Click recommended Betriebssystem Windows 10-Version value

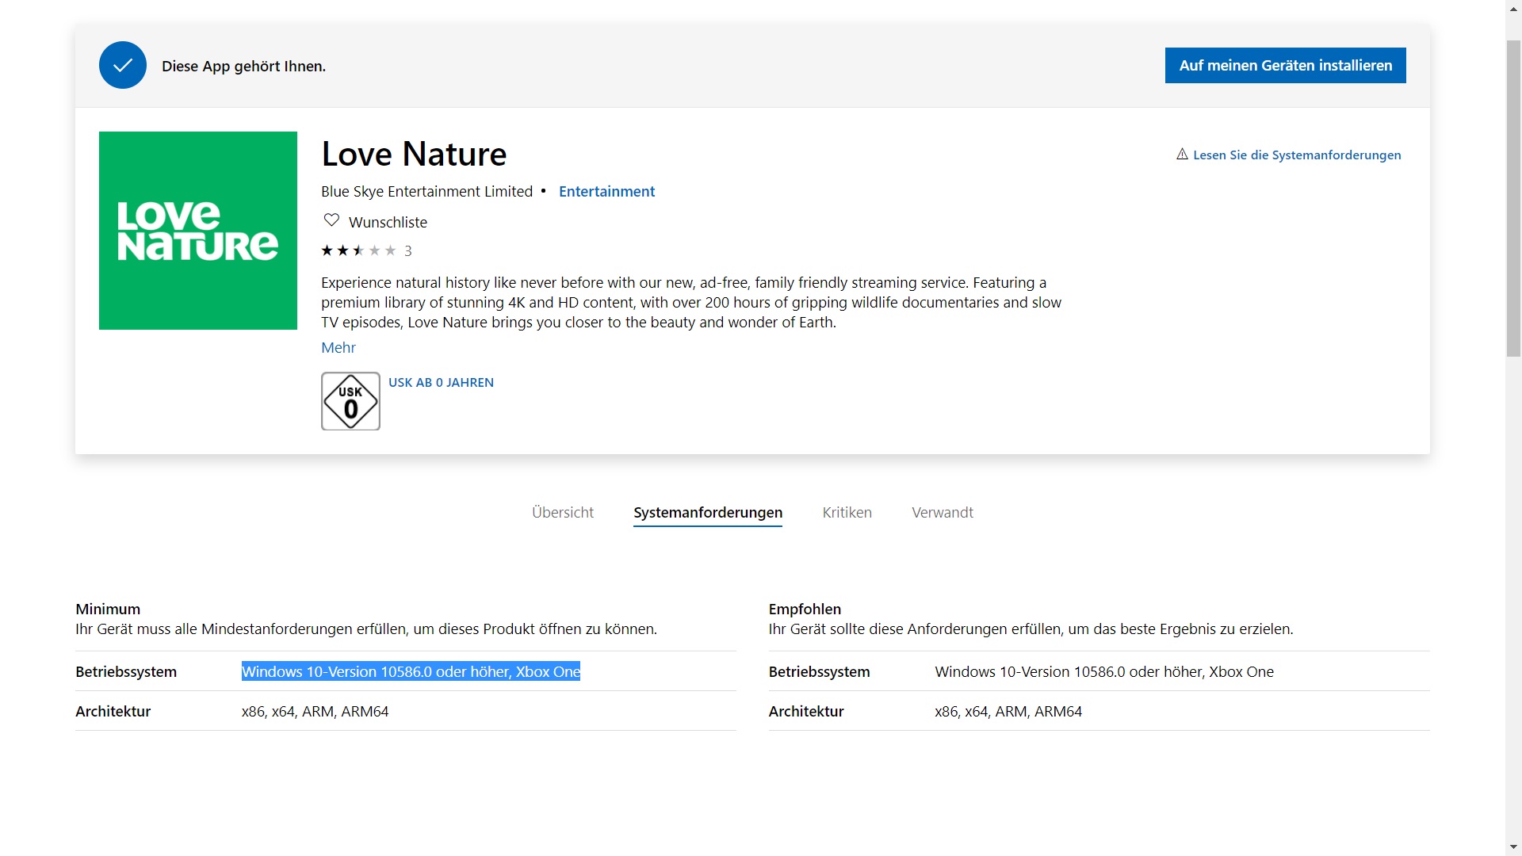(1104, 671)
